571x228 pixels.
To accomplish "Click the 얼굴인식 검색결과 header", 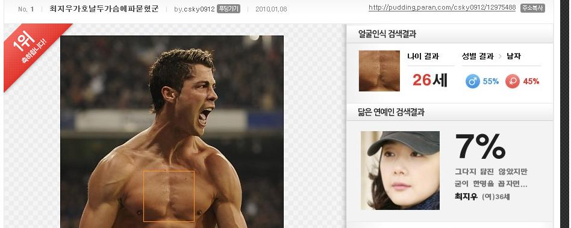I will point(387,34).
